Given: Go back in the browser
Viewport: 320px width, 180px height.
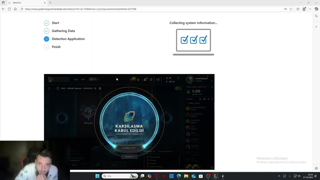Looking at the screenshot, I should coord(3,9).
